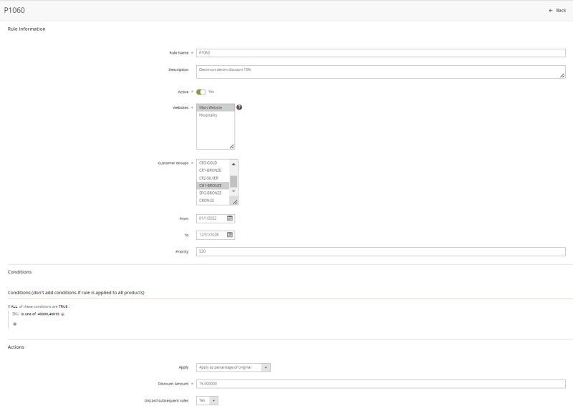
Task: Open the From date calendar picker
Action: [x=230, y=218]
